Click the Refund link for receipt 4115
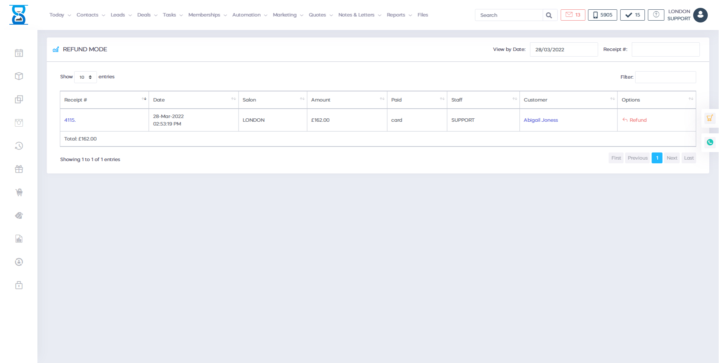This screenshot has height=363, width=719. coord(635,120)
